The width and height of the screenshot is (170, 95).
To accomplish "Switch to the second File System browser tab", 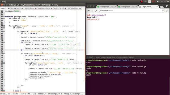I will pos(127,7).
